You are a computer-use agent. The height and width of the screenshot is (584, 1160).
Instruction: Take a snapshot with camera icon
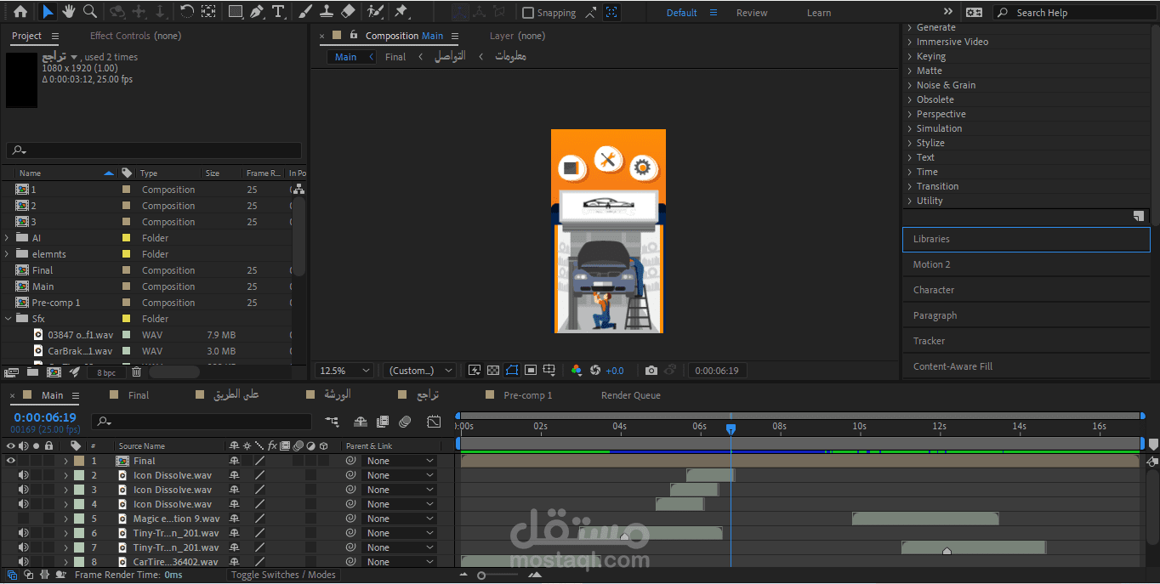click(x=651, y=371)
